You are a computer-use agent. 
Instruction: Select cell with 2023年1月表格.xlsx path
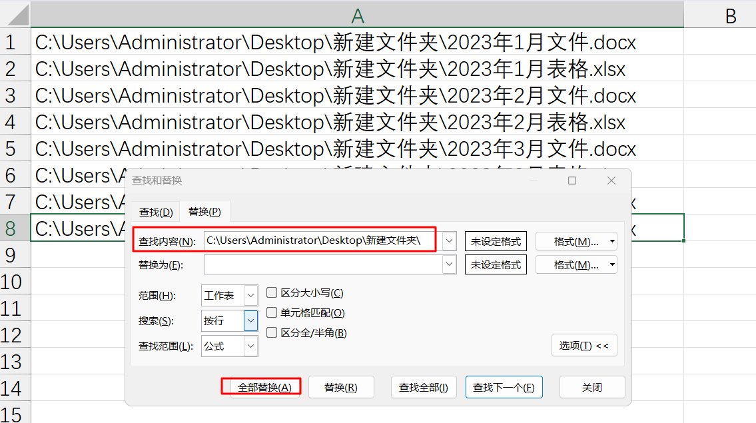(357, 69)
